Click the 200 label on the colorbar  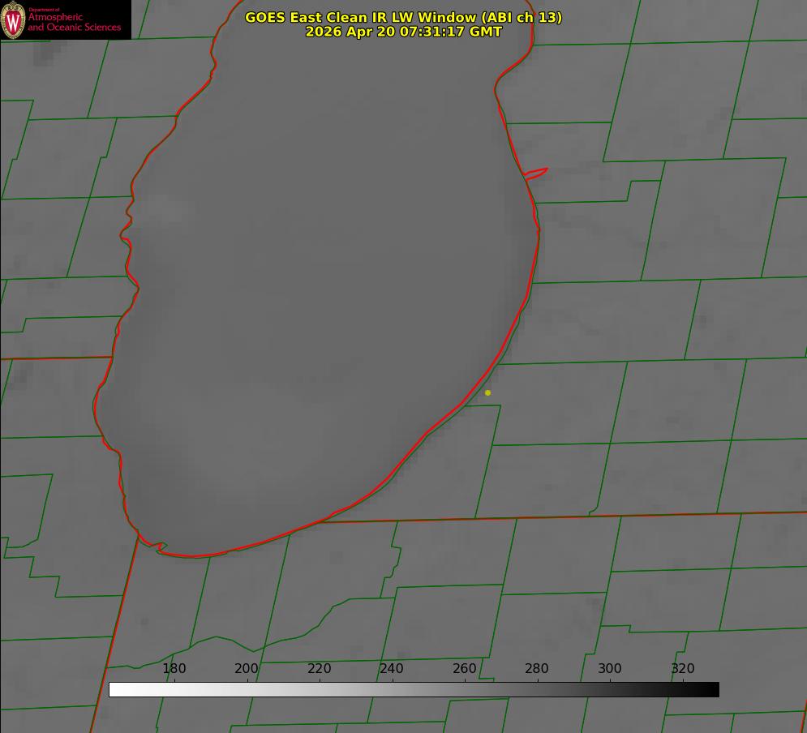247,668
